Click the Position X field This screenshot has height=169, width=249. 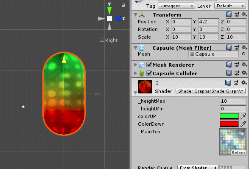pyautogui.click(x=181, y=22)
